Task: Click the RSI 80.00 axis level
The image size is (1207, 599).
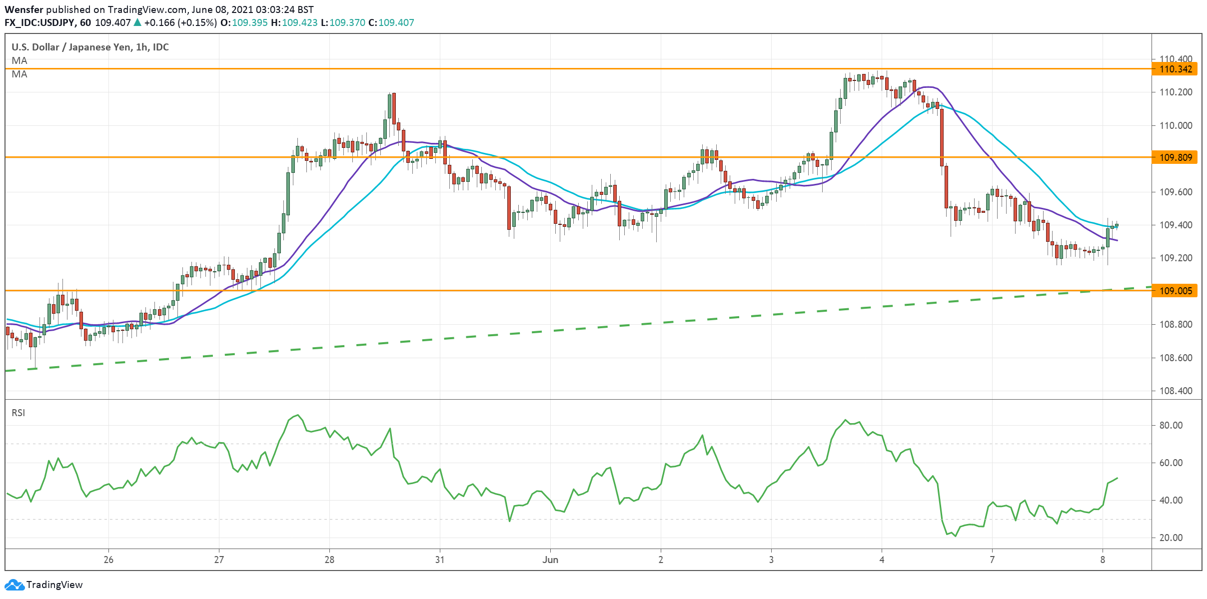Action: pyautogui.click(x=1171, y=425)
